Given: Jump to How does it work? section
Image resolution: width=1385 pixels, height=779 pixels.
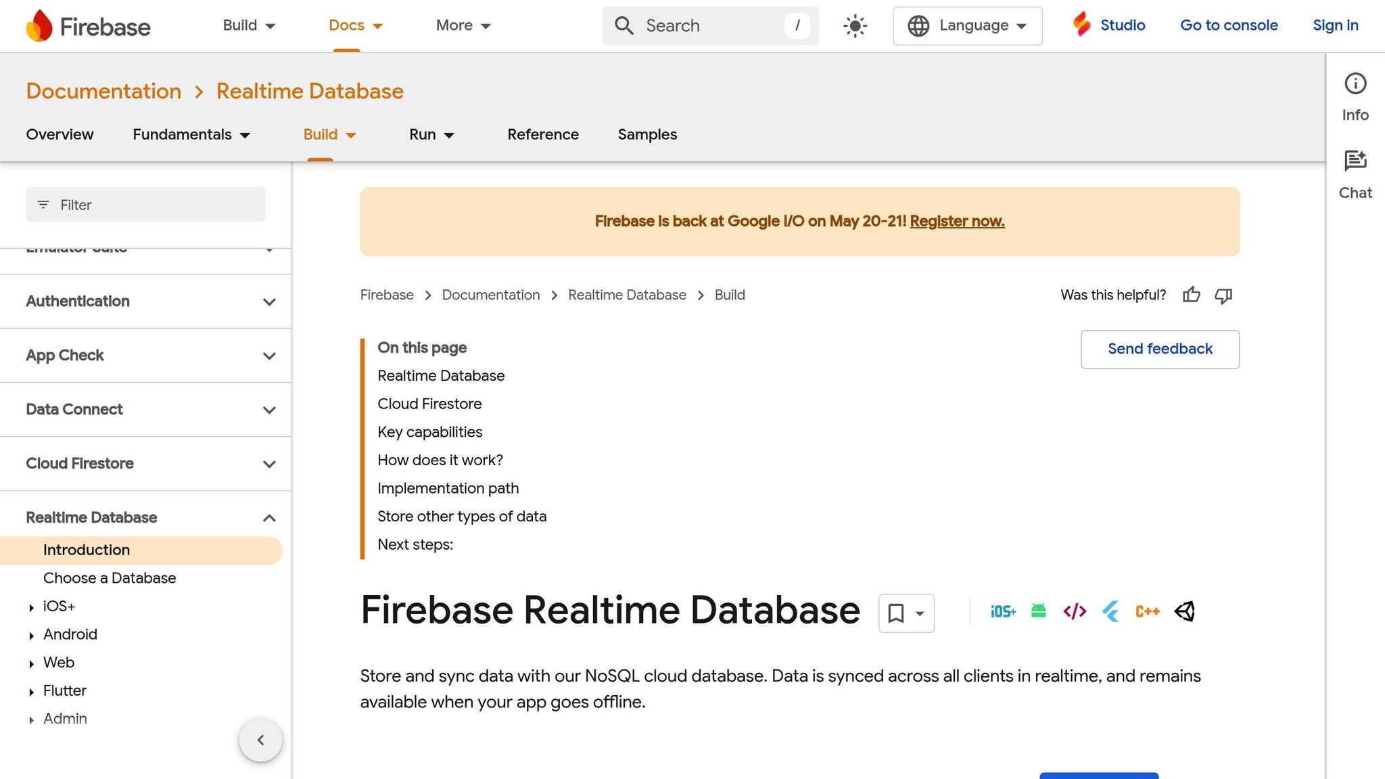Looking at the screenshot, I should (x=440, y=461).
